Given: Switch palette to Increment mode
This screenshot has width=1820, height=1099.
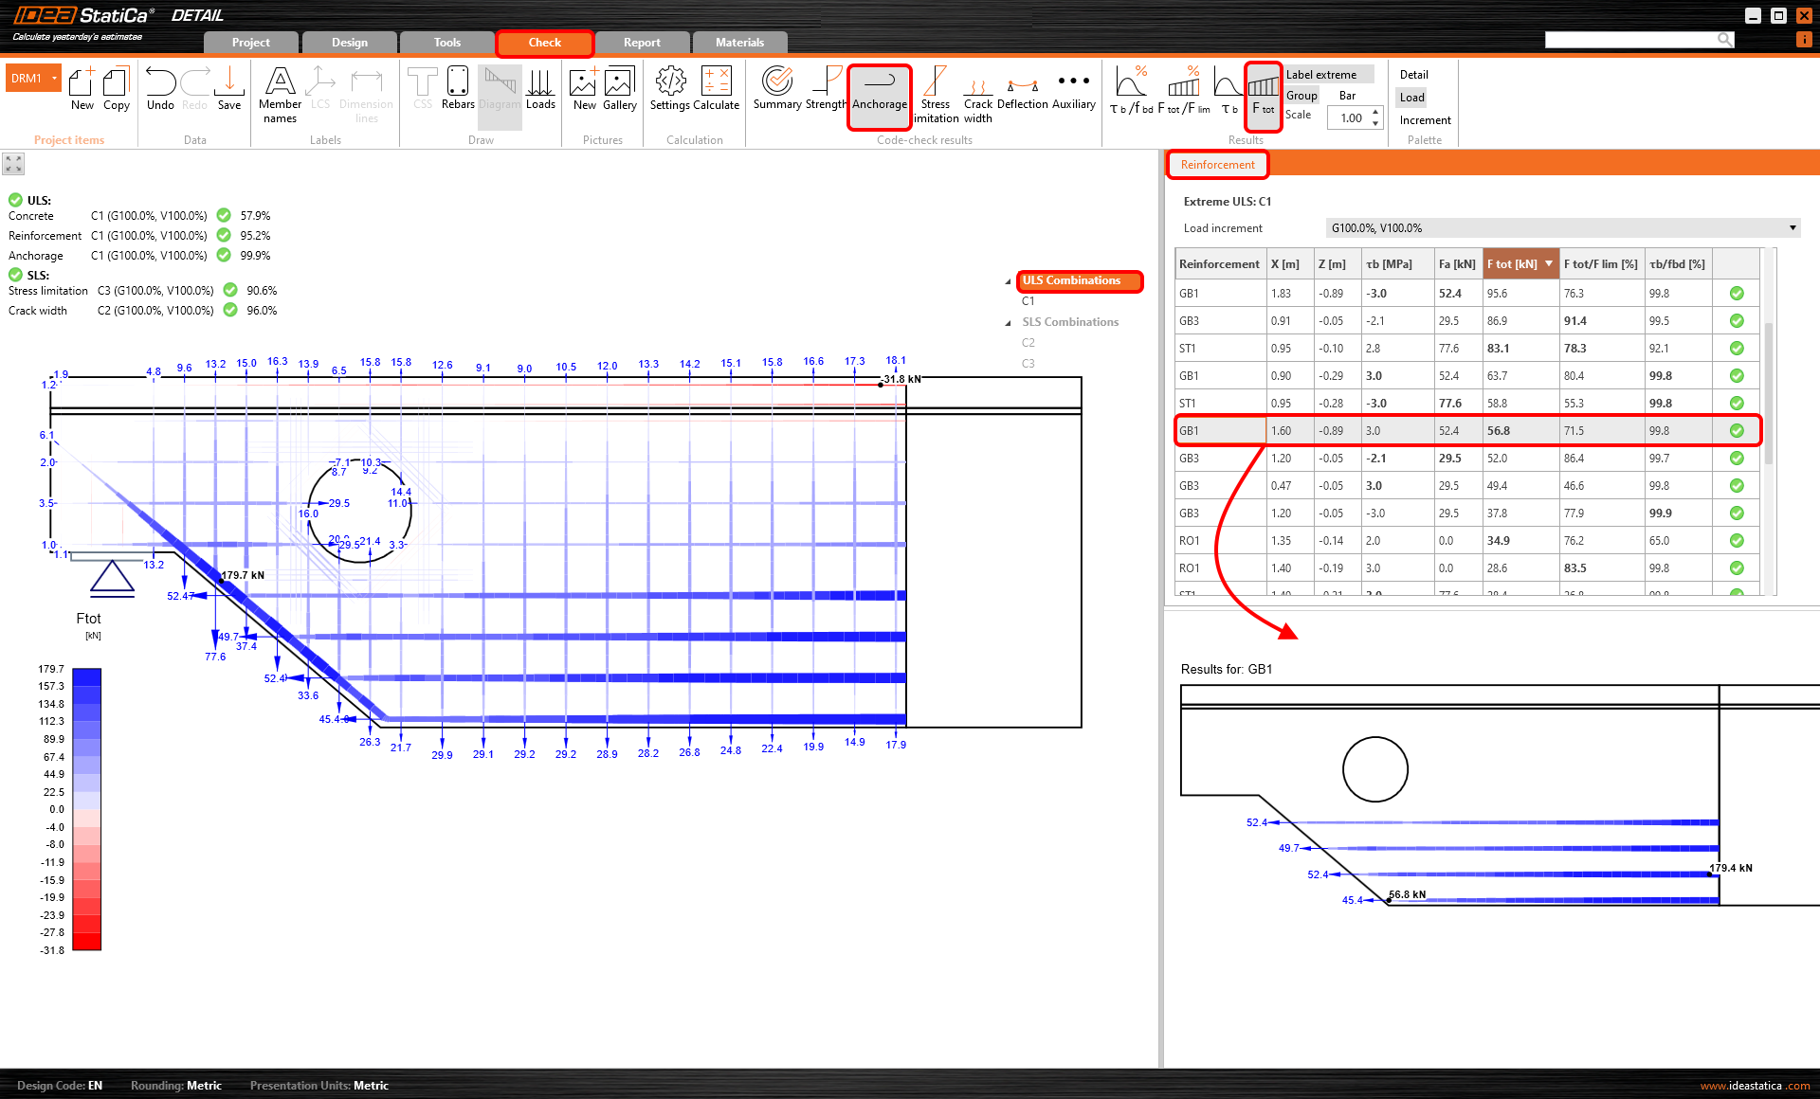Looking at the screenshot, I should [x=1425, y=120].
